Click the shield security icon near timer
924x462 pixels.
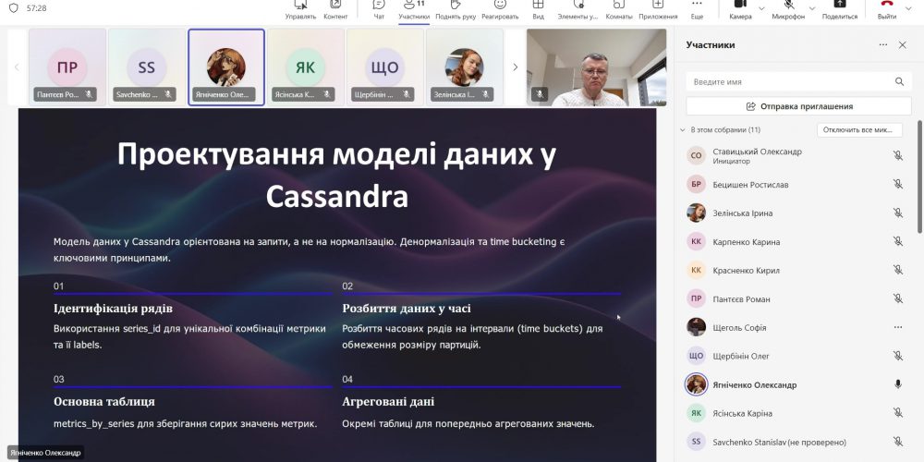pos(14,8)
